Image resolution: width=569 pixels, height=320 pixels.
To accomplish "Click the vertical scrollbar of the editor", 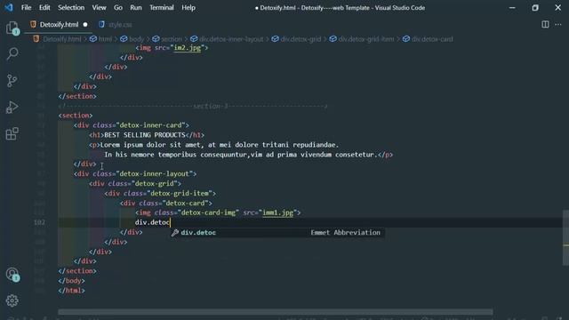I will click(x=565, y=237).
